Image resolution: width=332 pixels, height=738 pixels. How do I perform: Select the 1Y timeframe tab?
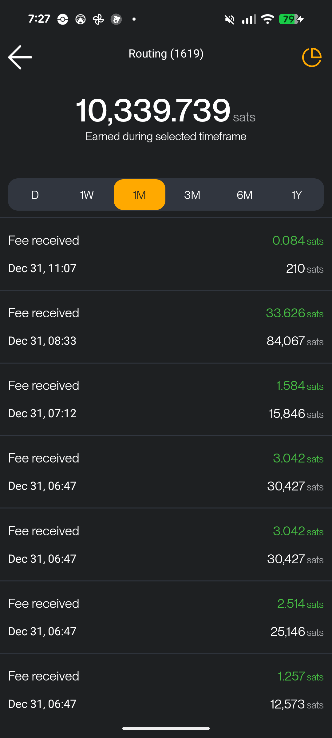pos(297,195)
